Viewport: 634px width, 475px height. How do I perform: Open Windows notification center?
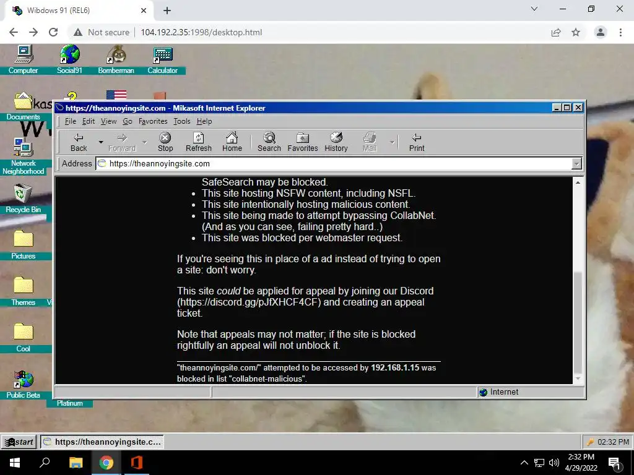[614, 463]
